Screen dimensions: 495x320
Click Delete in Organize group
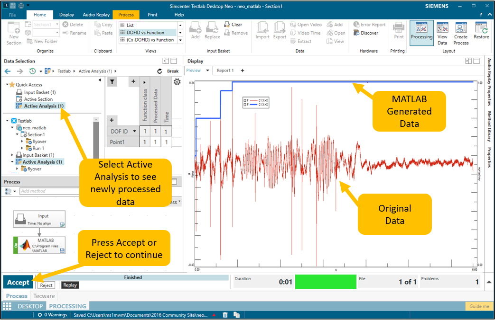click(x=73, y=25)
